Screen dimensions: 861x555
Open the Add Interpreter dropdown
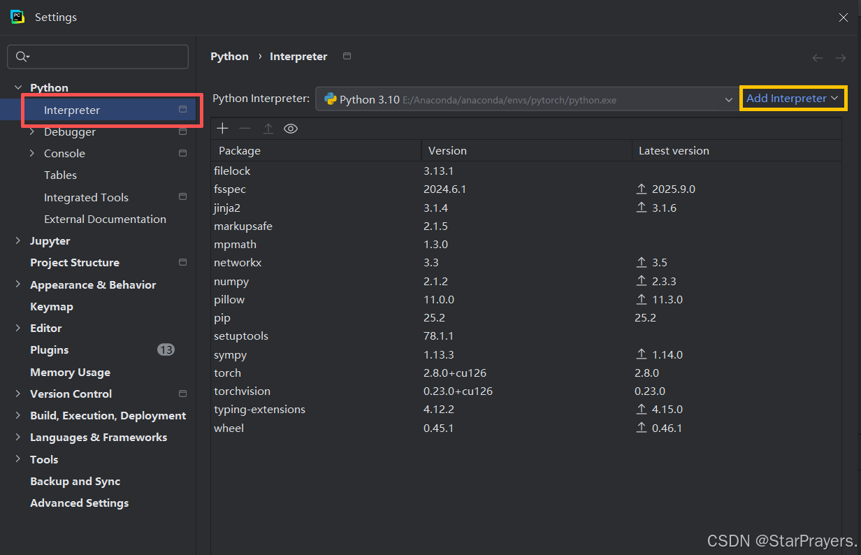tap(793, 99)
